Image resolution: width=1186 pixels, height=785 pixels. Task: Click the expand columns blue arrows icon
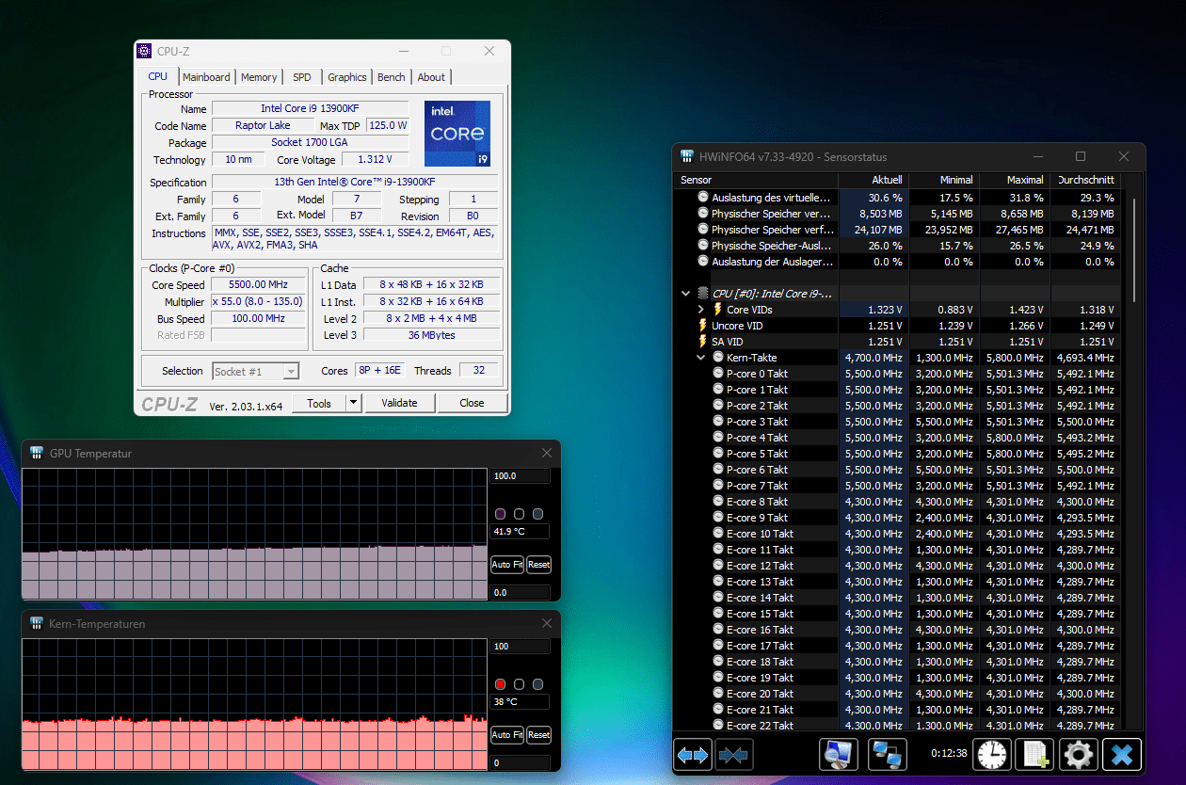[693, 754]
